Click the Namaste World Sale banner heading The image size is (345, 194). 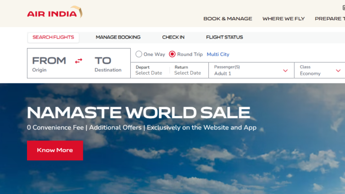[x=139, y=113]
